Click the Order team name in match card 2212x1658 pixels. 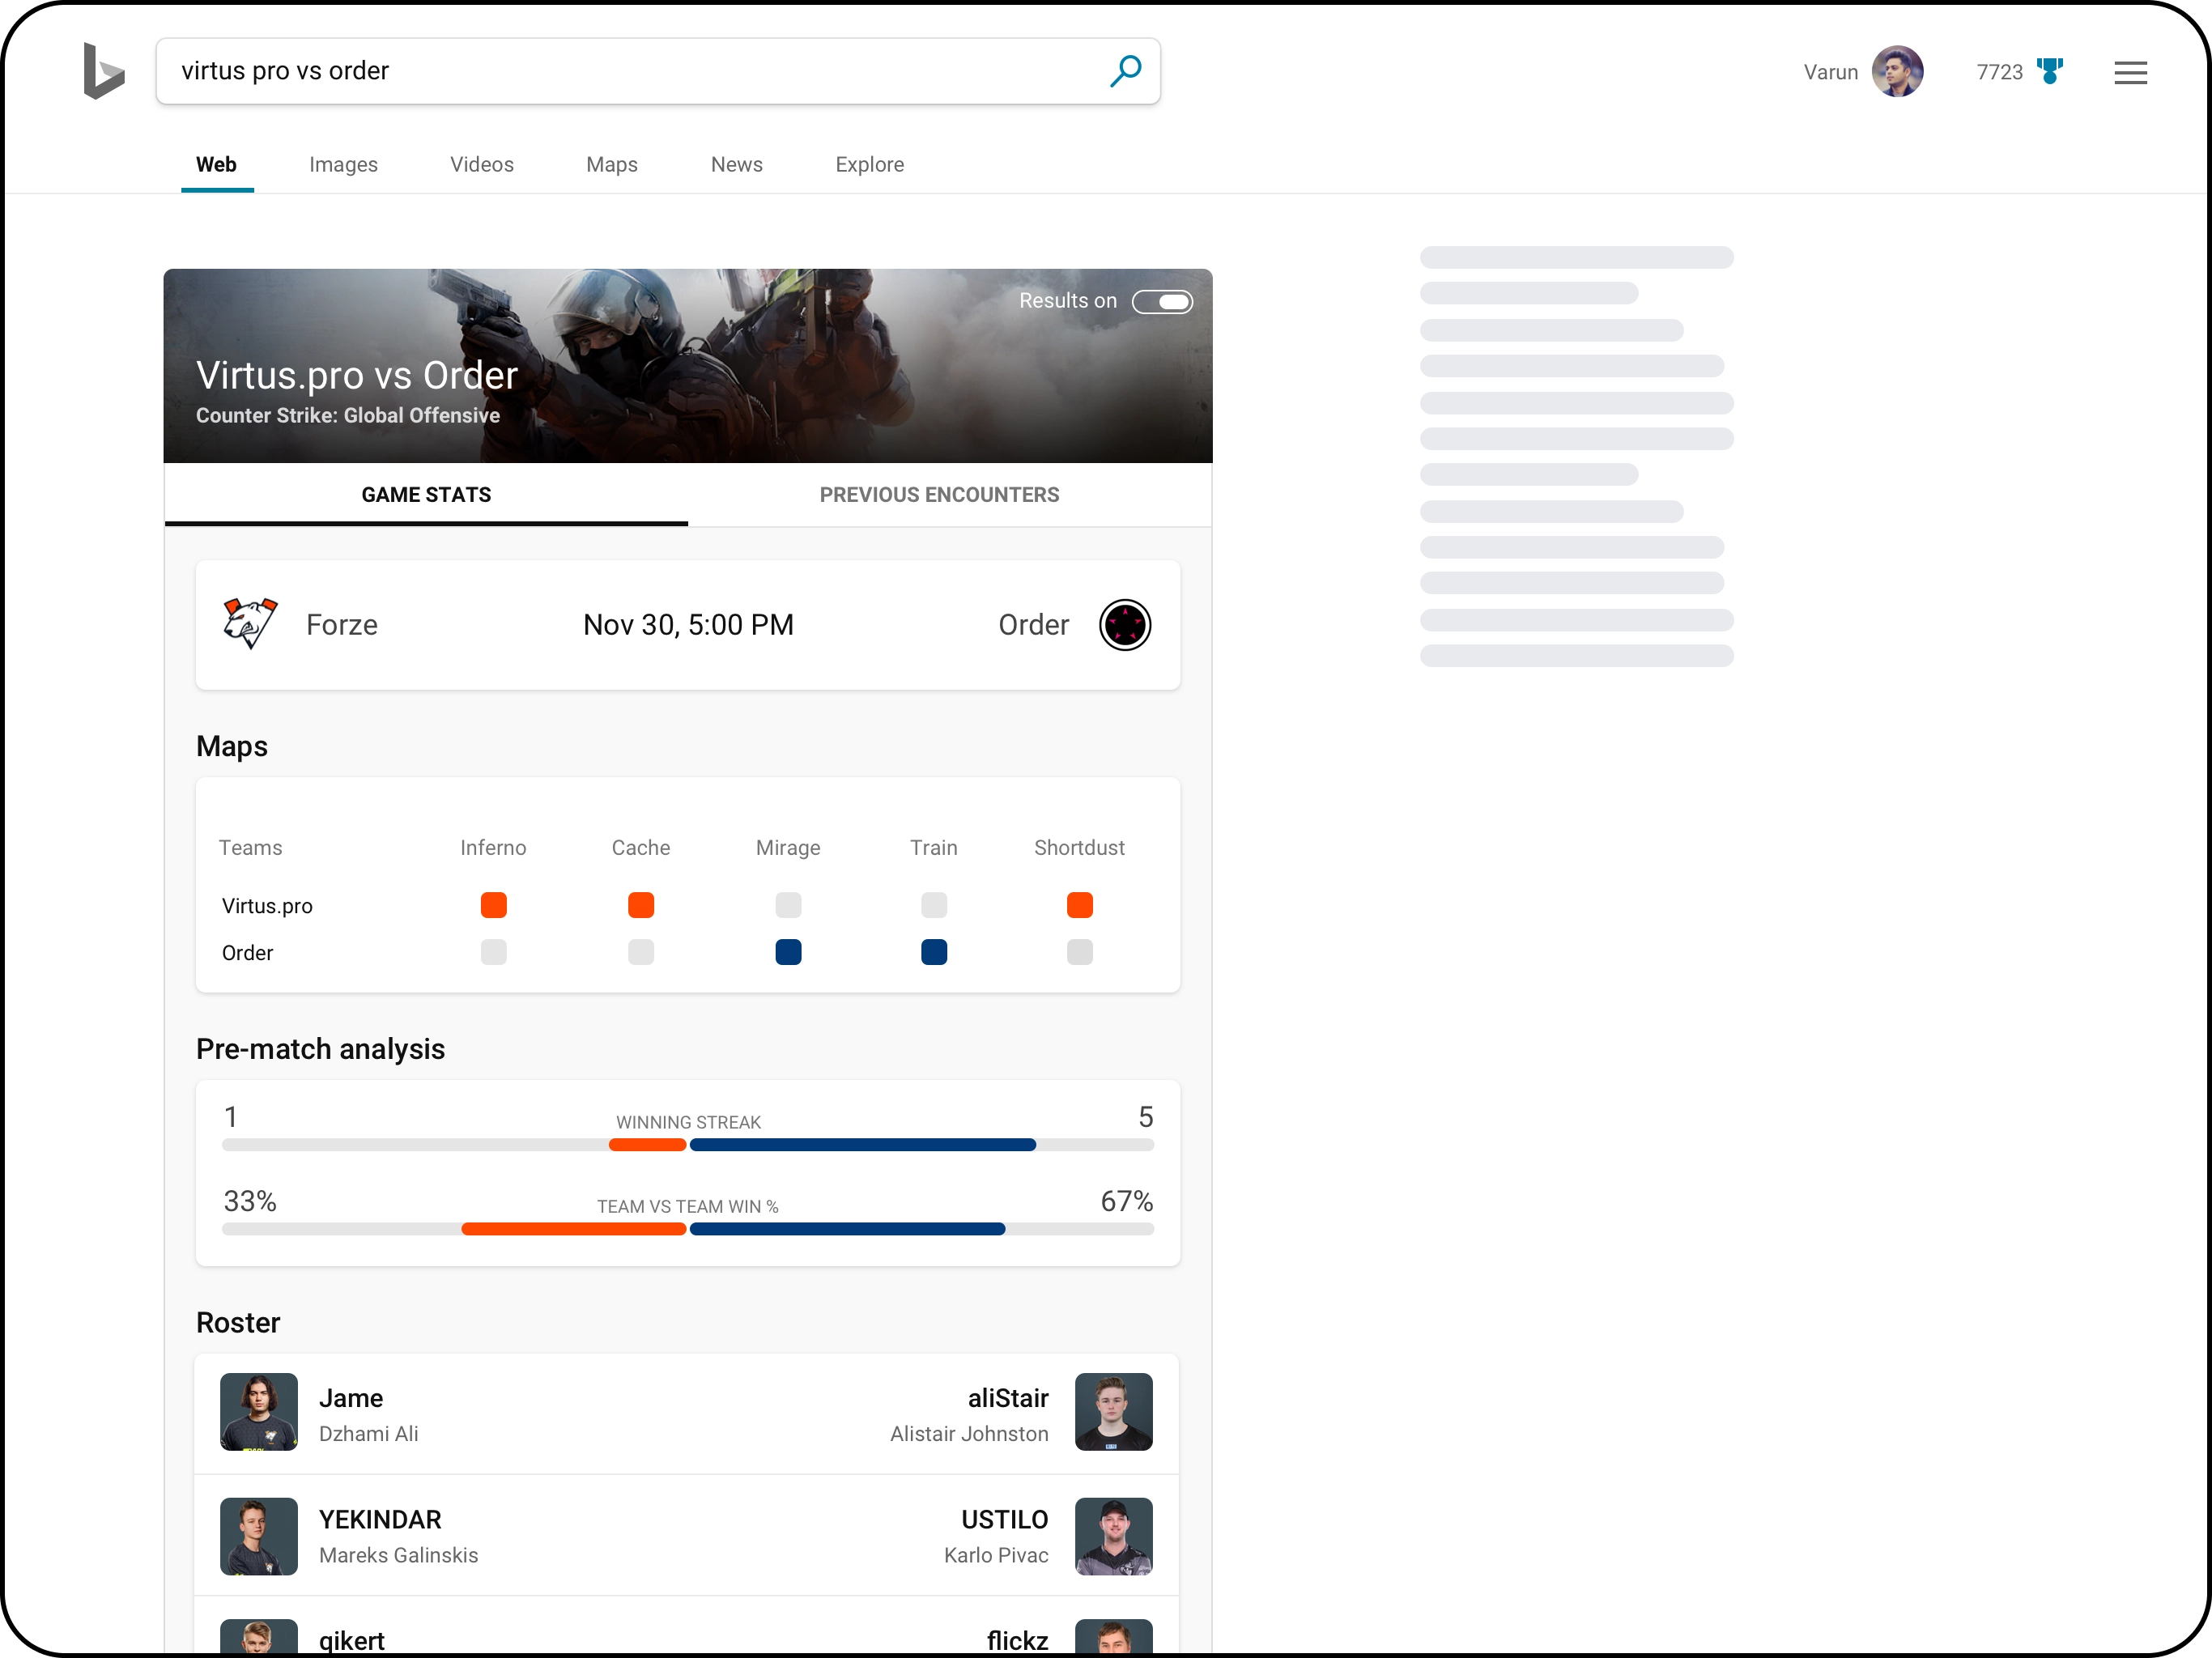1034,625
